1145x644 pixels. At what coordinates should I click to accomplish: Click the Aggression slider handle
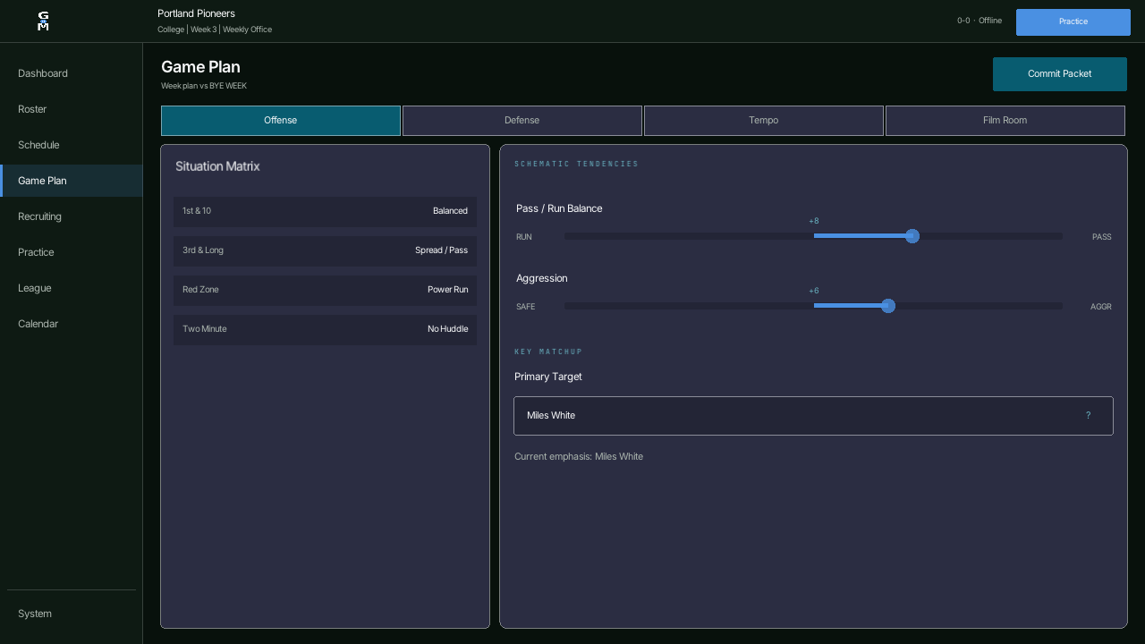tap(888, 306)
